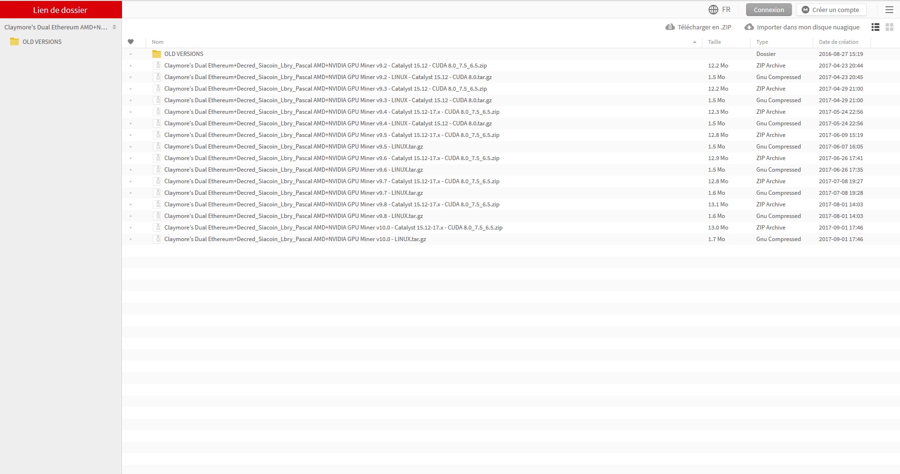Click the Connexion button
Viewport: 900px width, 474px height.
769,10
